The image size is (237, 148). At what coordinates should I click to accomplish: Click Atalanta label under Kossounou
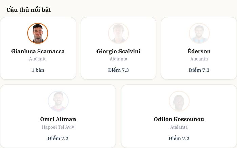pos(179,127)
